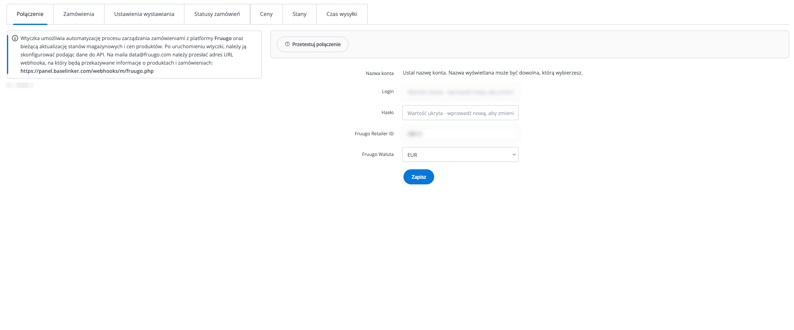The width and height of the screenshot is (794, 330).
Task: Click the Nazwa konta label
Action: [x=379, y=73]
